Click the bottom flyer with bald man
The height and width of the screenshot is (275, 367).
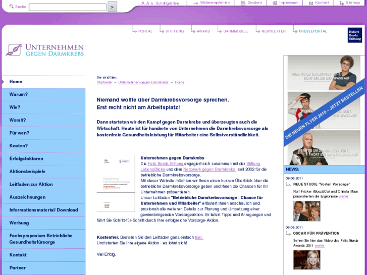(x=324, y=148)
